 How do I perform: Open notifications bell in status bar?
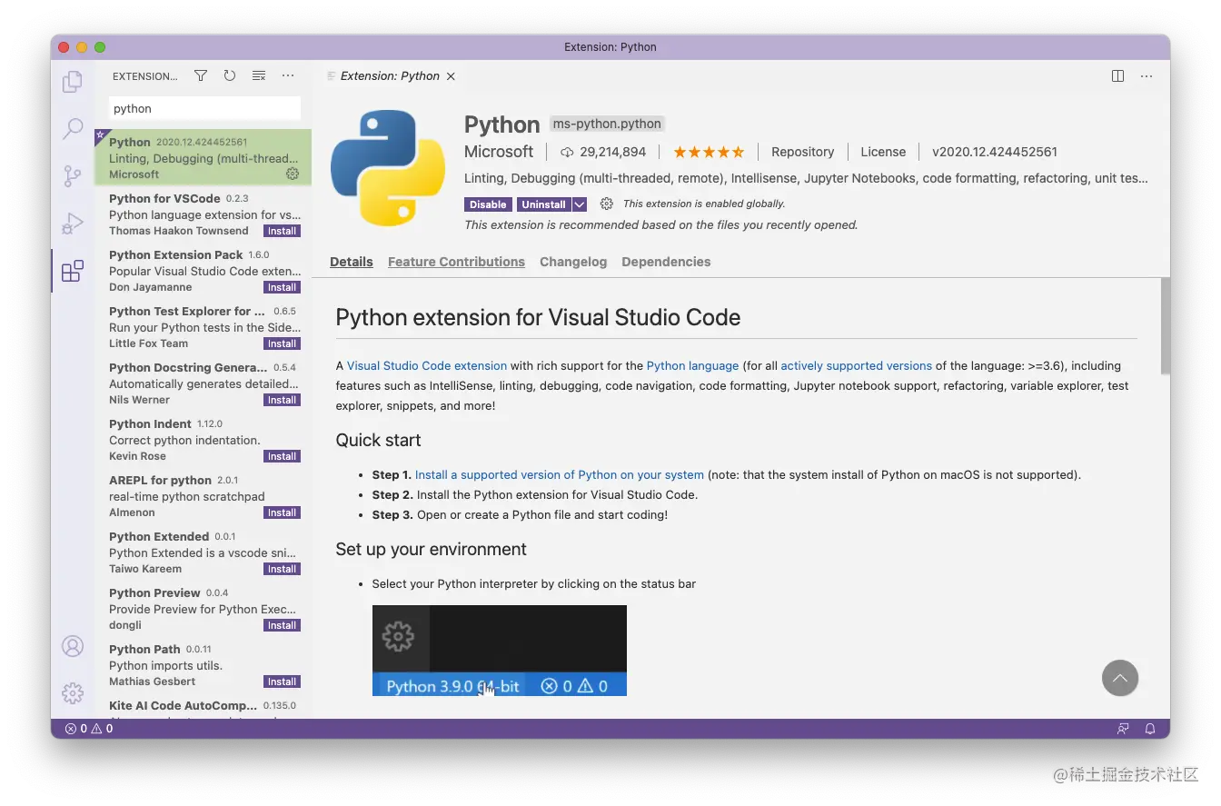point(1150,729)
